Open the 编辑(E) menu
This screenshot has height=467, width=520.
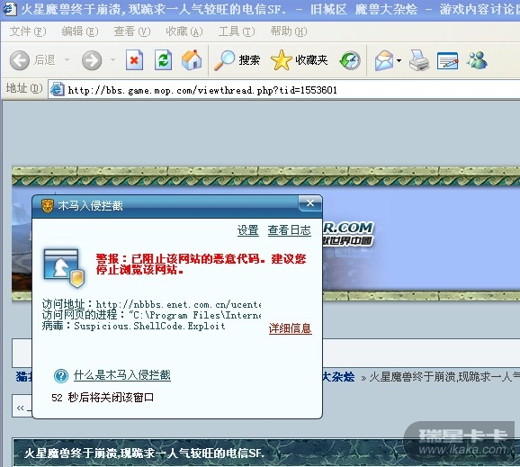pyautogui.click(x=80, y=31)
